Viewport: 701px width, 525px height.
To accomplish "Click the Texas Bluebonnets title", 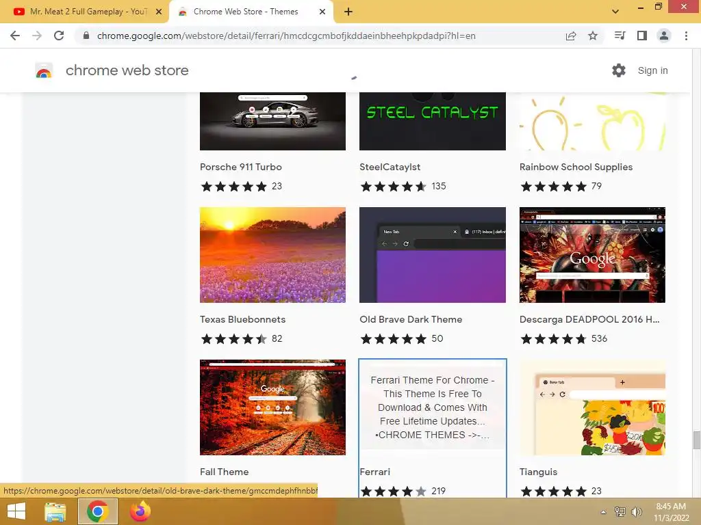I will (x=242, y=319).
